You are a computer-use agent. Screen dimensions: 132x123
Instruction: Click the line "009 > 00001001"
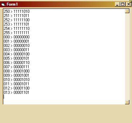pyautogui.click(x=16, y=75)
